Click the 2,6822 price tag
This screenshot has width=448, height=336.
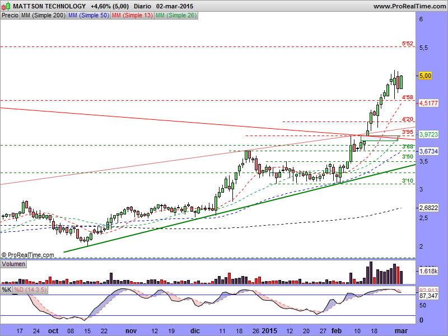tap(428, 208)
